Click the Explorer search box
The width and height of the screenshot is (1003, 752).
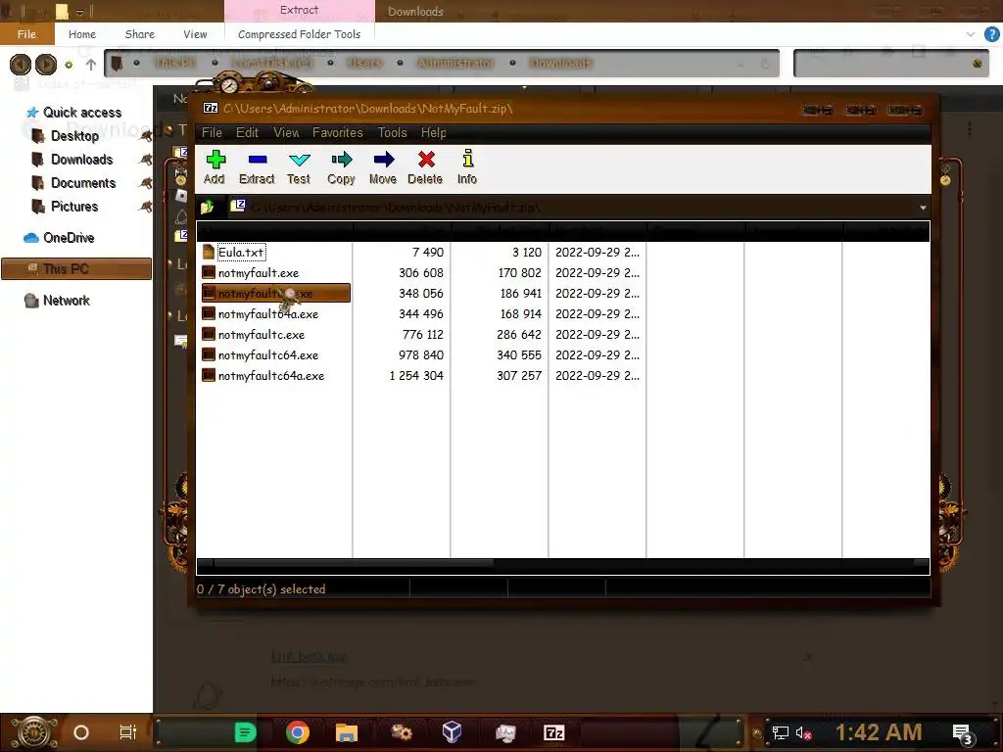tap(890, 64)
